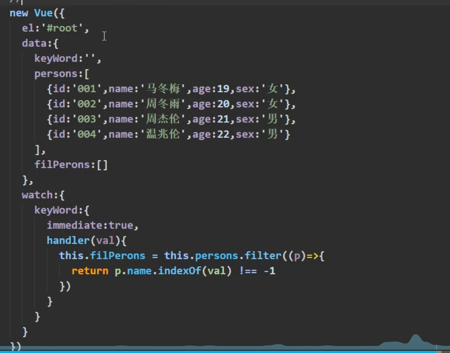Screen dimensions: 450x353
Task: Click the '#root' string in el property
Action: tap(62, 28)
